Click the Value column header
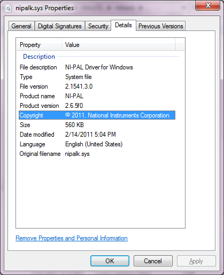The image size is (224, 275). pyautogui.click(x=119, y=45)
